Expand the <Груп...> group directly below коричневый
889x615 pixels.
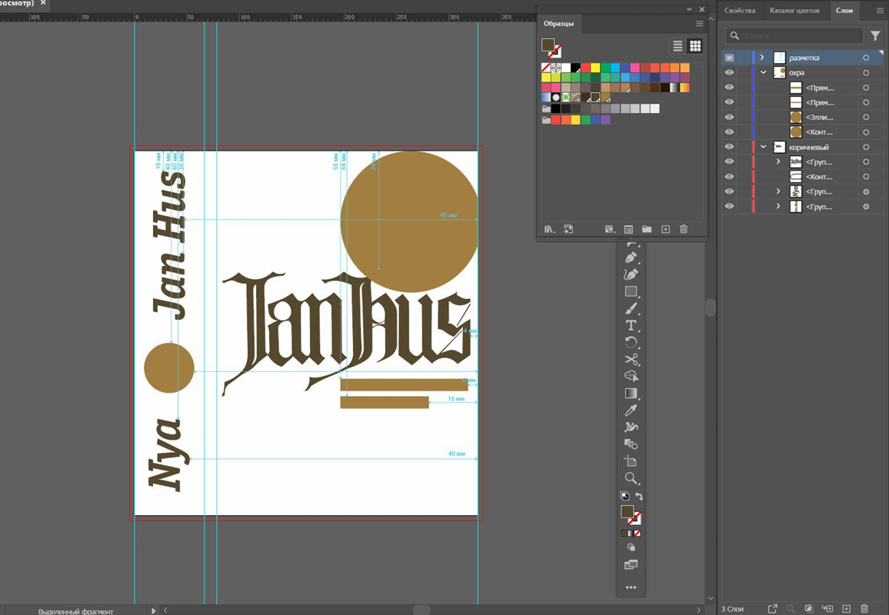point(778,161)
